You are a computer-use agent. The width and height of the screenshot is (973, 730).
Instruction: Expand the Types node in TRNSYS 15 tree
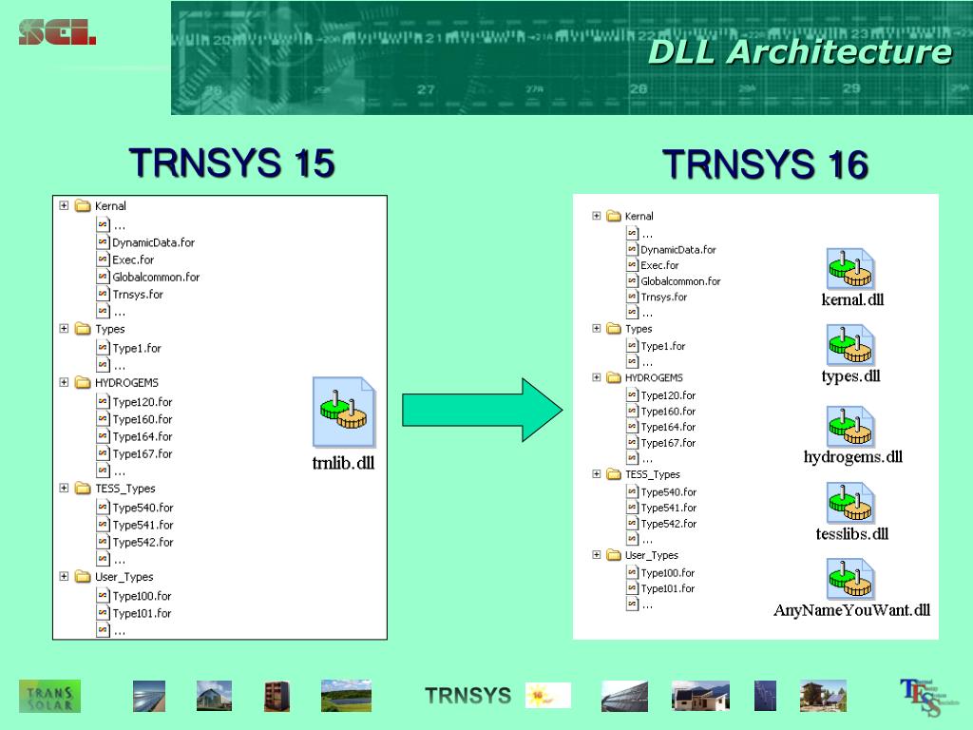click(64, 328)
